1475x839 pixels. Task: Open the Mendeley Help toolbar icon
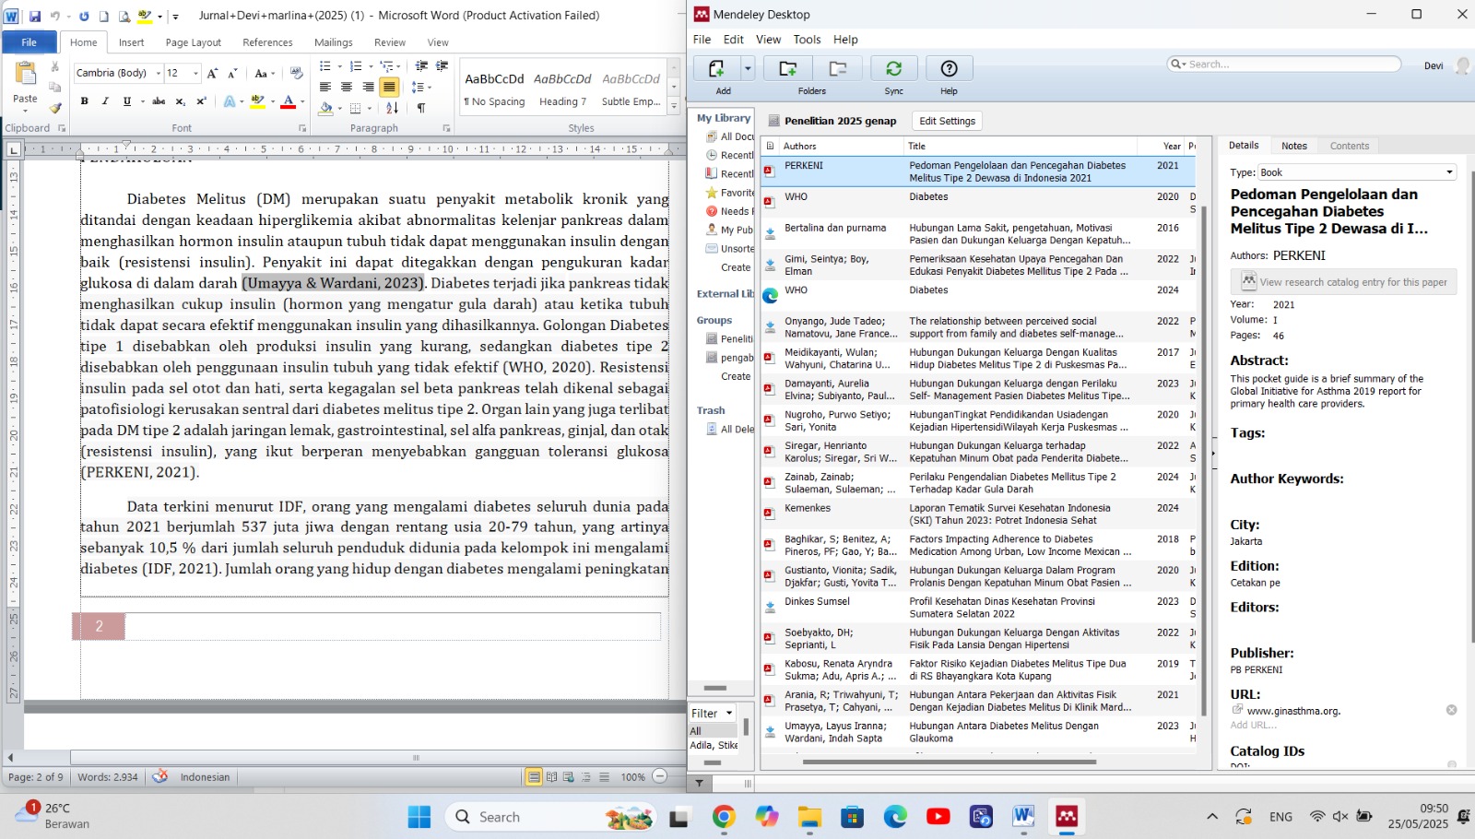(x=949, y=69)
